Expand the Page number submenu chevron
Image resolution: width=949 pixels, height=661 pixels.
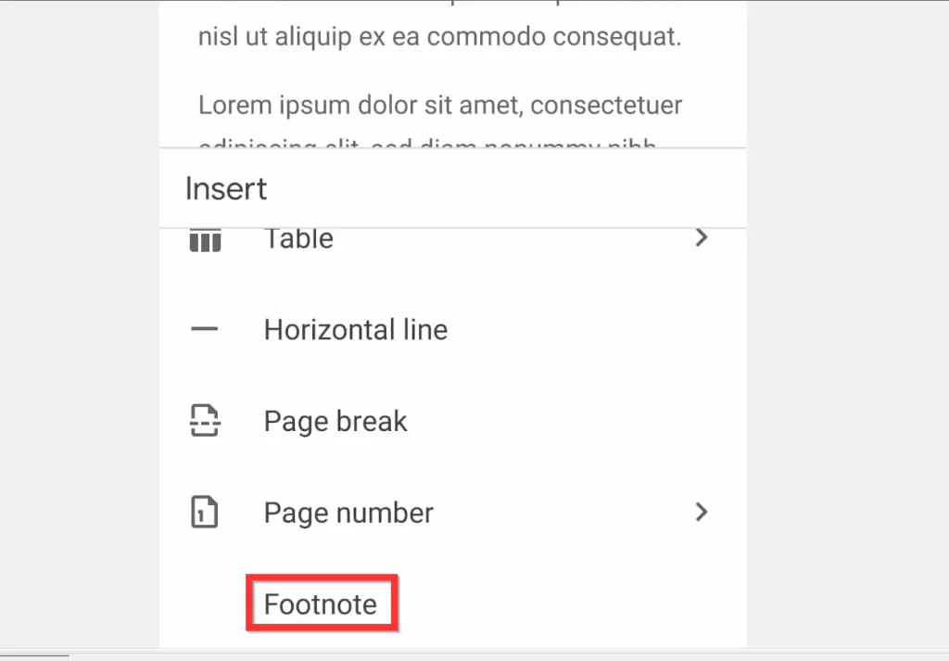point(702,512)
